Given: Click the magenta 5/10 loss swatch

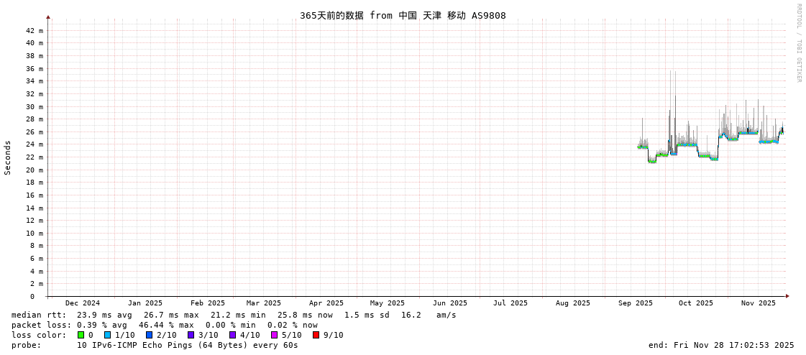Looking at the screenshot, I should click(x=274, y=335).
